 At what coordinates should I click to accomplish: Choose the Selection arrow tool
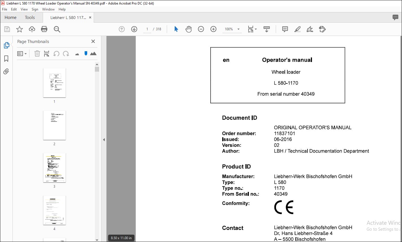(x=176, y=29)
